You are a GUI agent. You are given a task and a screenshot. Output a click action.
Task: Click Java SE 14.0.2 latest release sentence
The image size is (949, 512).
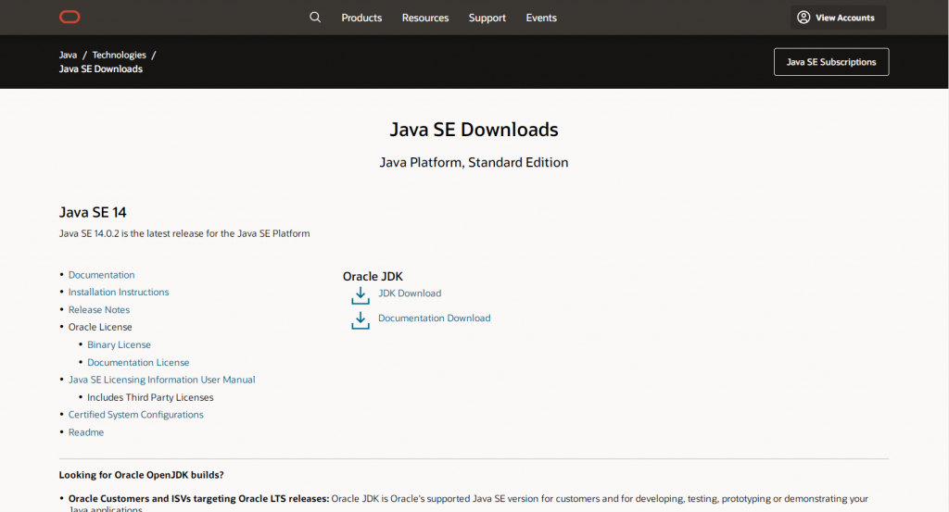(184, 233)
